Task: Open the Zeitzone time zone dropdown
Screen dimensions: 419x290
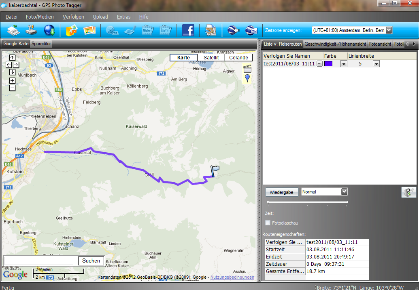Action: coord(389,30)
